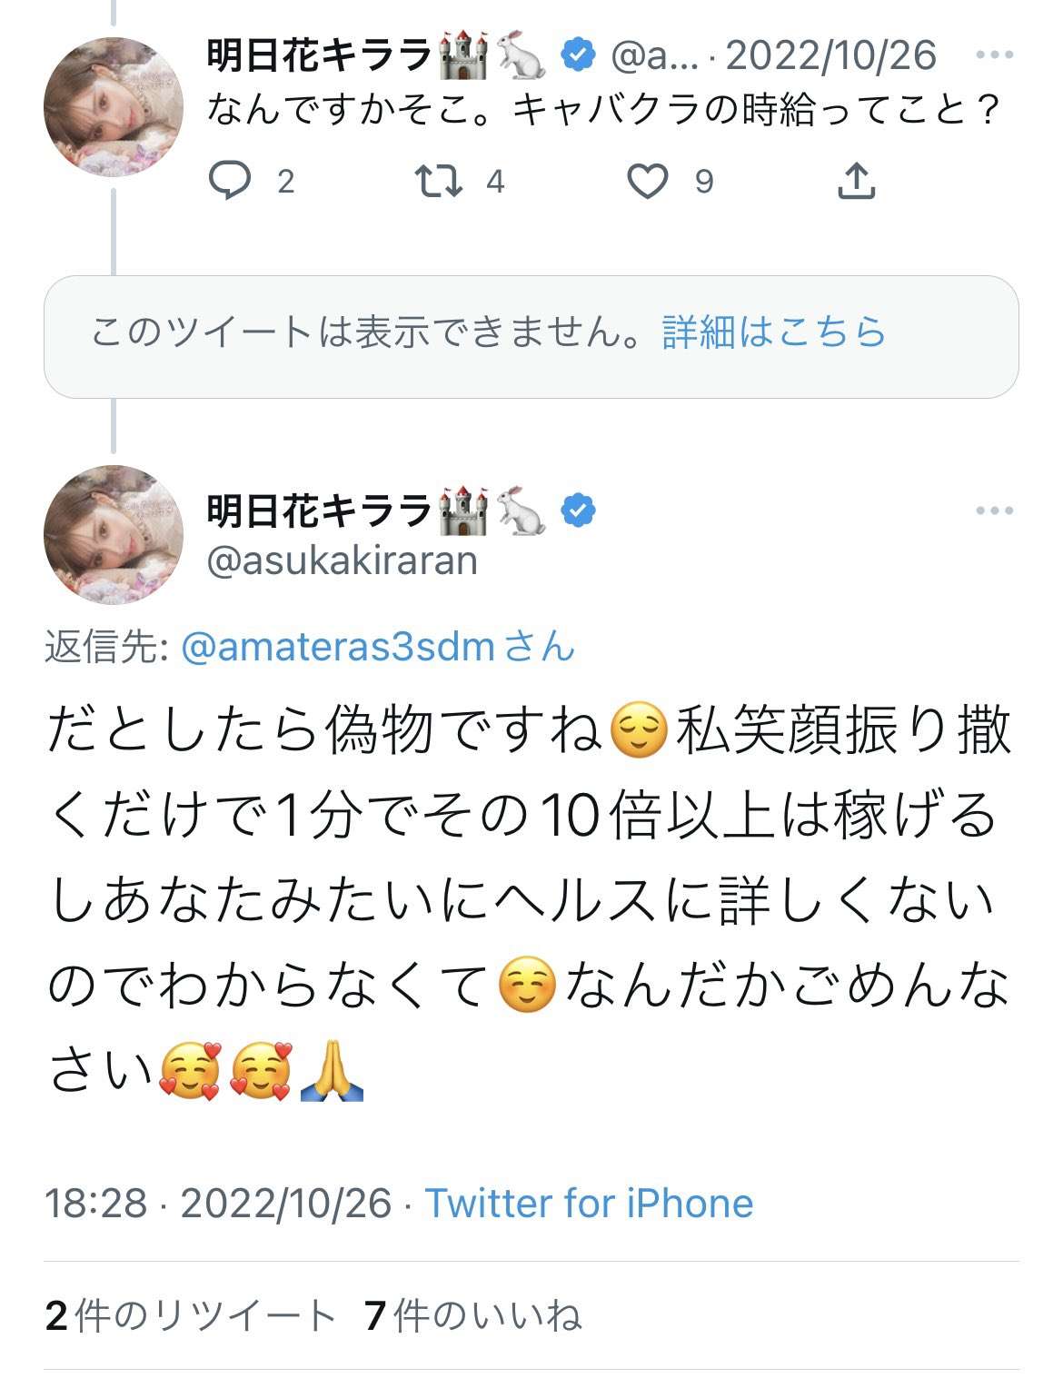
Task: View the 7件のいいね list
Action: 472,1315
